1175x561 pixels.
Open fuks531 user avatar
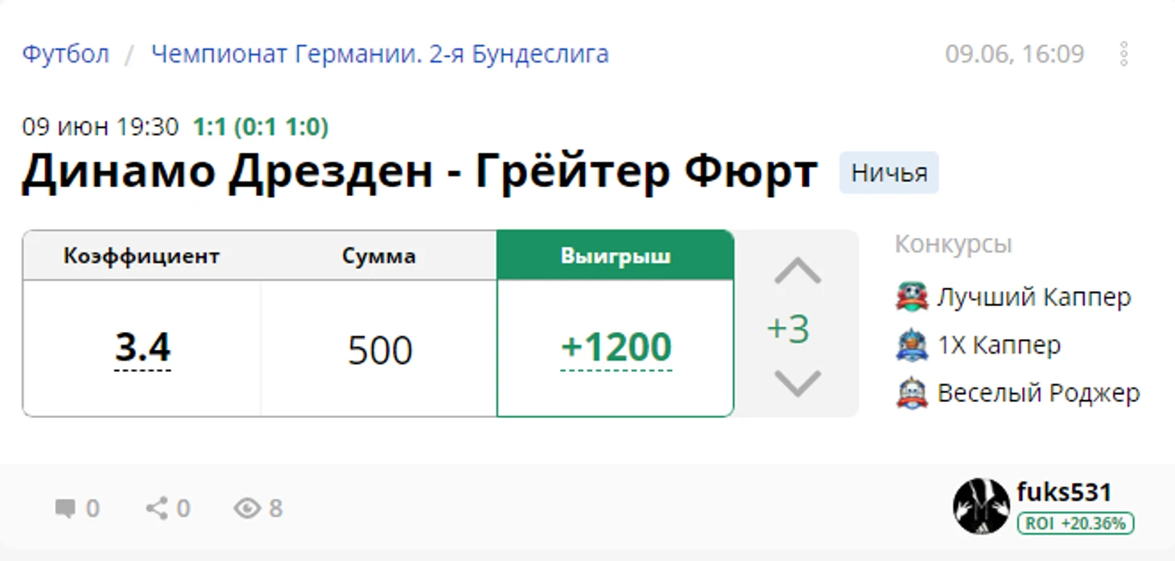tap(981, 506)
